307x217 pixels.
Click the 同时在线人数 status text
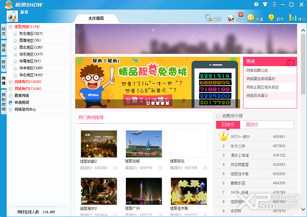[x=36, y=212]
